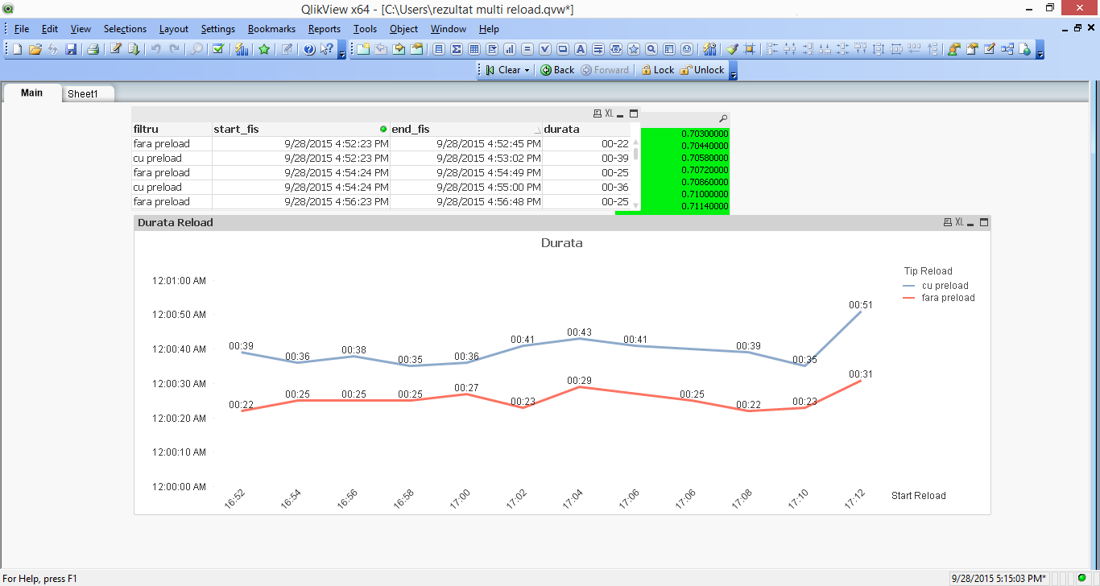This screenshot has width=1100, height=586.
Task: Maximize the table box object
Action: tap(634, 113)
